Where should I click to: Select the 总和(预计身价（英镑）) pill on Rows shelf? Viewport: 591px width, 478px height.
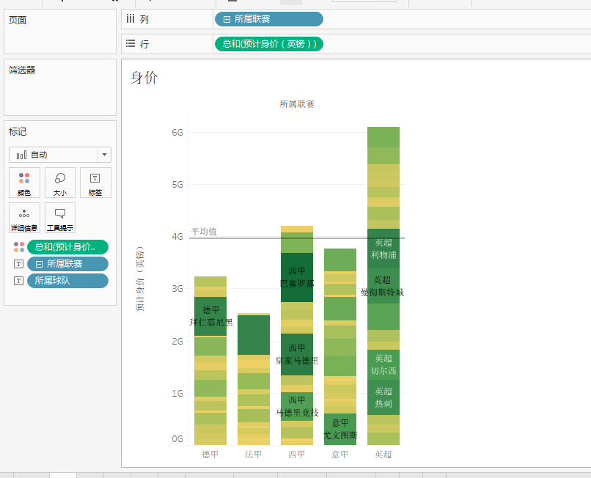click(269, 44)
